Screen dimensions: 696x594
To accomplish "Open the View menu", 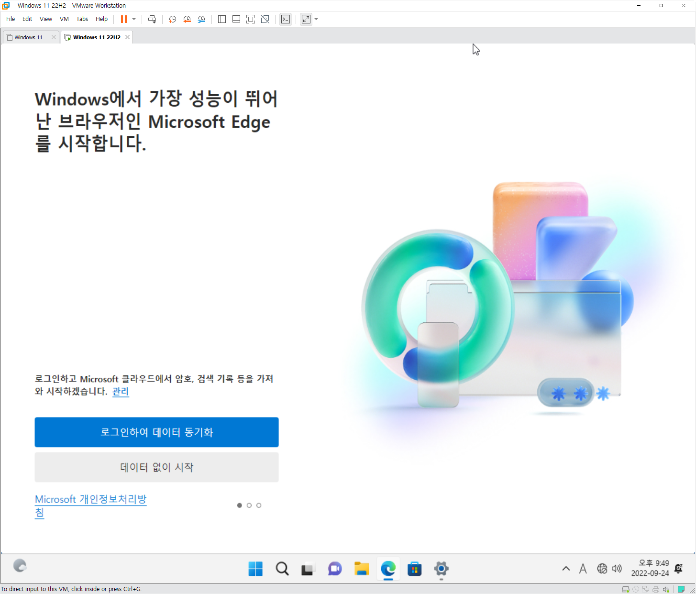I will (46, 19).
